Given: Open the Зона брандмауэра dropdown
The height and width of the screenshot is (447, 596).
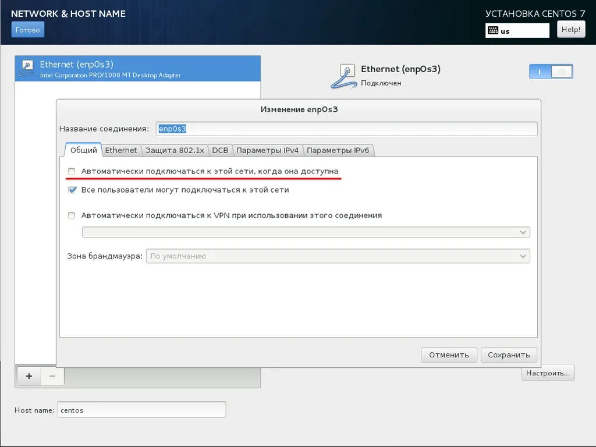Looking at the screenshot, I should 338,256.
